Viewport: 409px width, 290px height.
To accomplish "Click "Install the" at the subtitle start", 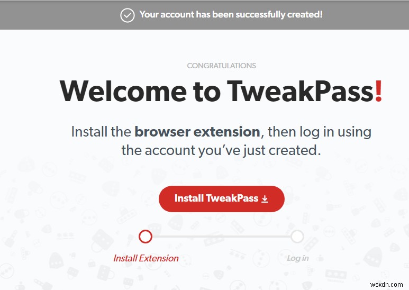I will point(101,131).
